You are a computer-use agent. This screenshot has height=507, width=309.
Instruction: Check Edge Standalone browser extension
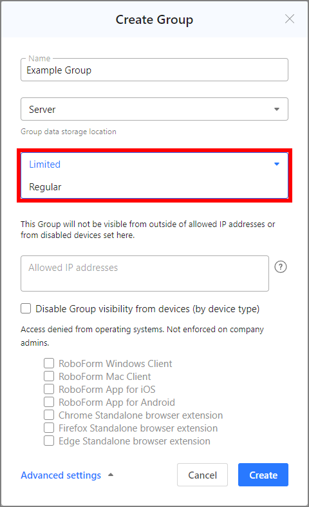tap(49, 441)
